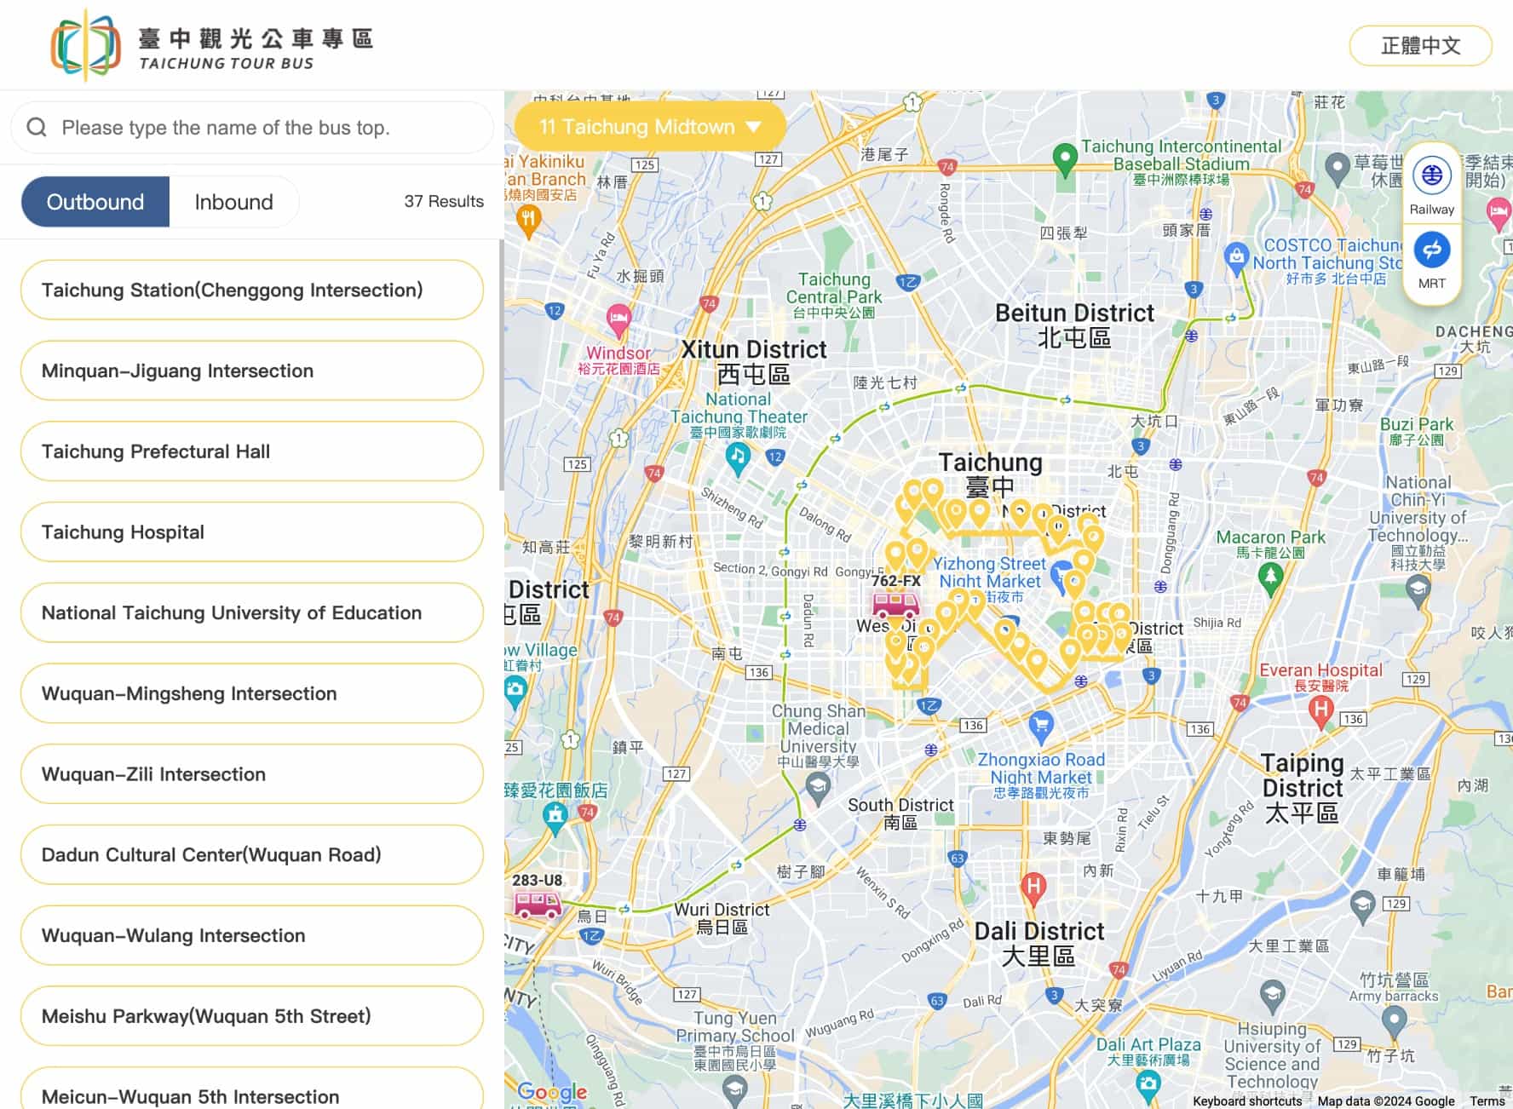Switch language with the 正體中文 button
The width and height of the screenshot is (1513, 1109).
tap(1420, 45)
